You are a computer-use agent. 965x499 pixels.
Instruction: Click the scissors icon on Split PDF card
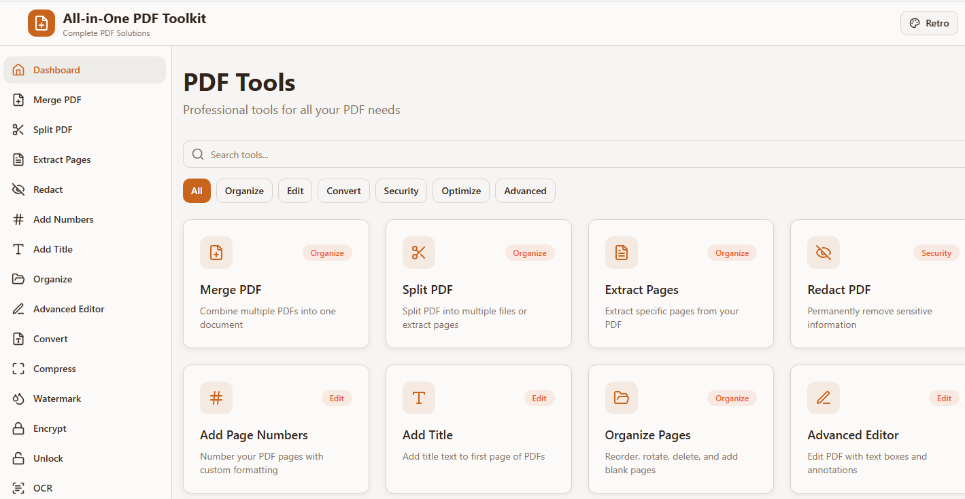(418, 253)
